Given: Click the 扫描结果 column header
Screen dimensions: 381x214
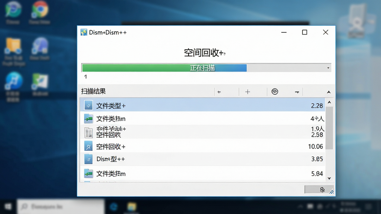Looking at the screenshot, I should [93, 91].
